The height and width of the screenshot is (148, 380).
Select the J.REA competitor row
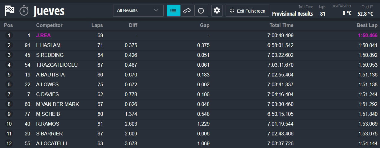(x=43, y=35)
